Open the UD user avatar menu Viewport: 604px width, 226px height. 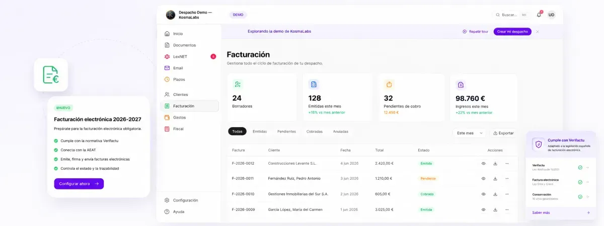click(552, 15)
